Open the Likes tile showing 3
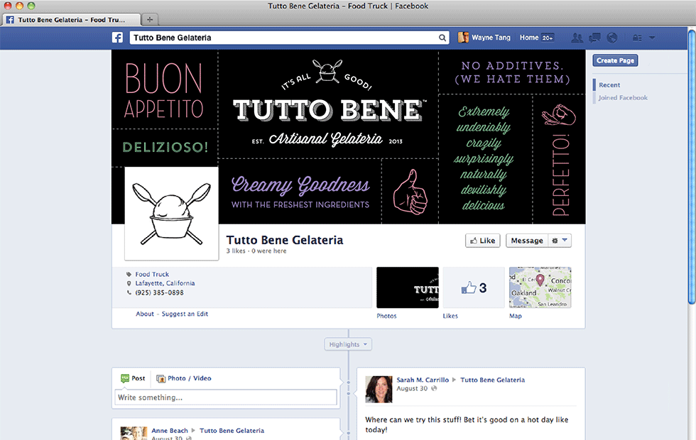Screen dimensions: 696x440 (x=474, y=287)
